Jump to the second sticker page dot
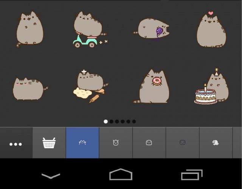The height and width of the screenshot is (189, 242). 111,121
